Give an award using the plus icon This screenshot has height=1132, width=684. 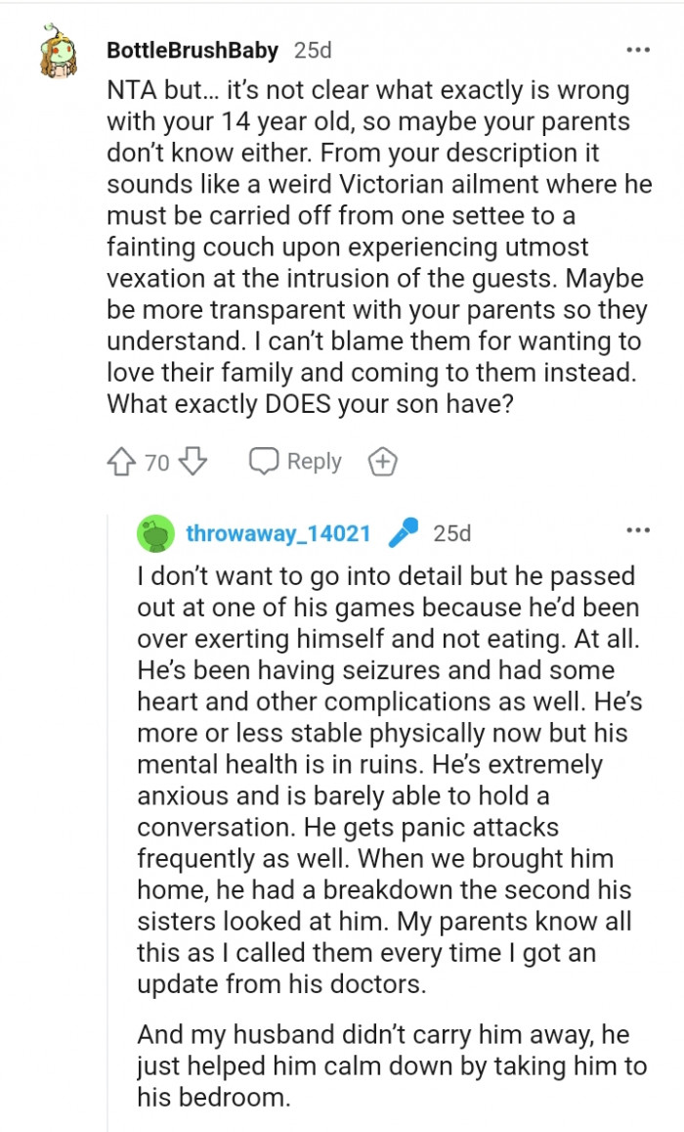[382, 462]
